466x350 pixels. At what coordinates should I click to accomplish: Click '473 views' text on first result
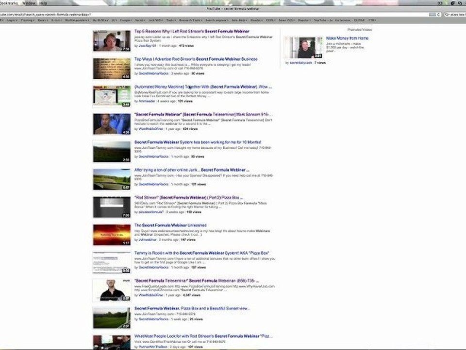click(186, 46)
